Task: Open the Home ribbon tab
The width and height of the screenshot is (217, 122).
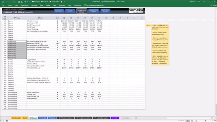Action: coord(10,5)
